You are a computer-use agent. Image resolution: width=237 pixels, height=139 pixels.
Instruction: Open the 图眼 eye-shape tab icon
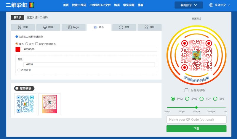[x=45, y=27]
